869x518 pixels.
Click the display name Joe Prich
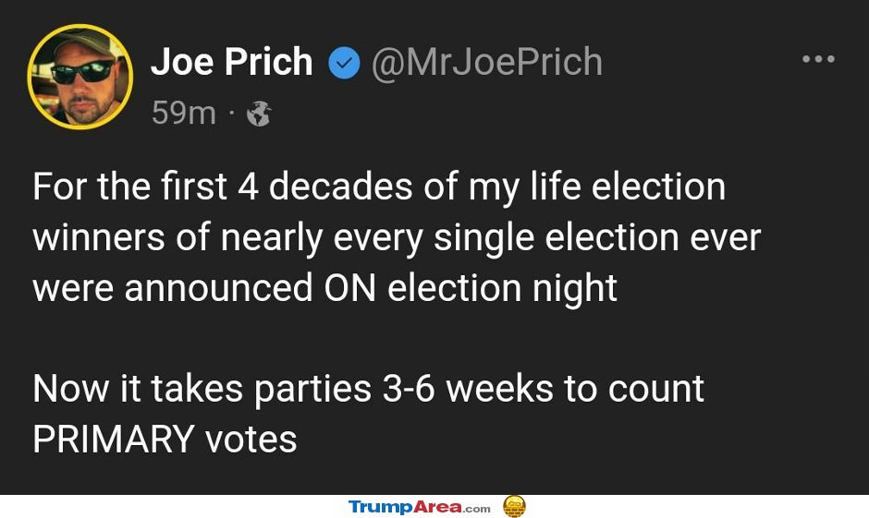pos(232,61)
